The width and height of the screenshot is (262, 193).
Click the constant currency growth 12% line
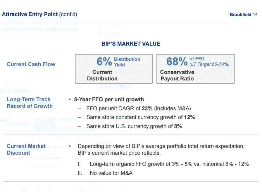pyautogui.click(x=140, y=117)
